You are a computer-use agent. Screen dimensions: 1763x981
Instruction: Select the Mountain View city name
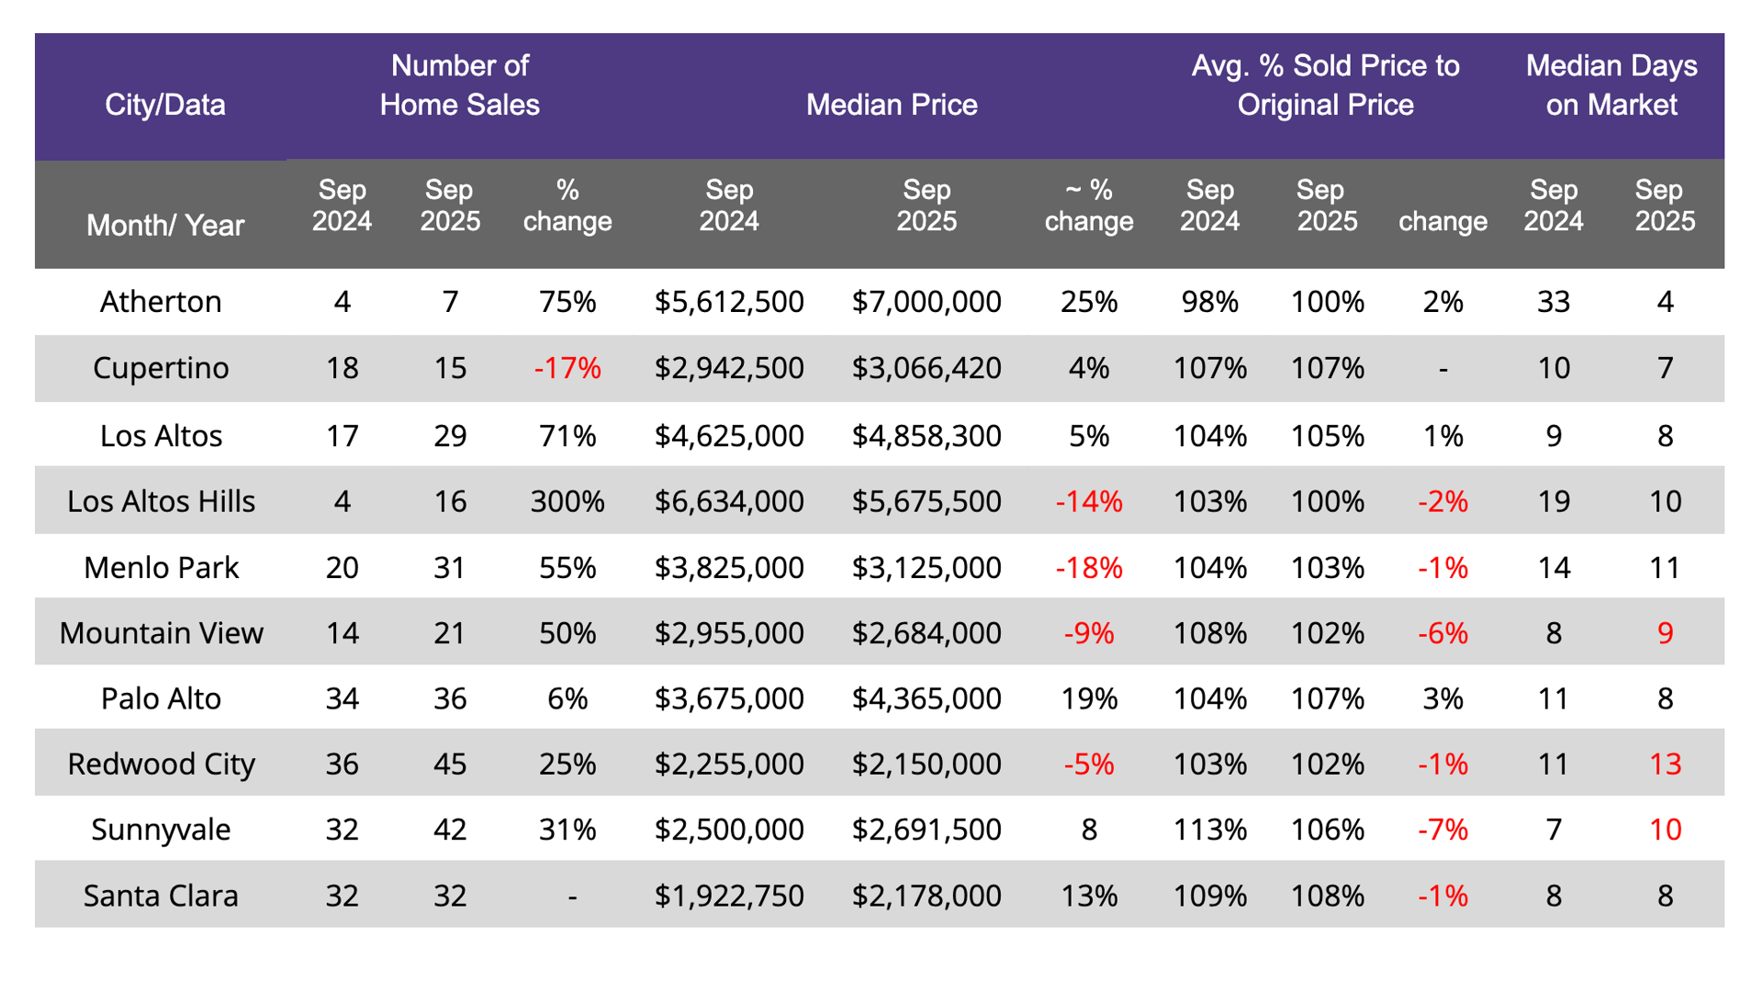pyautogui.click(x=161, y=633)
